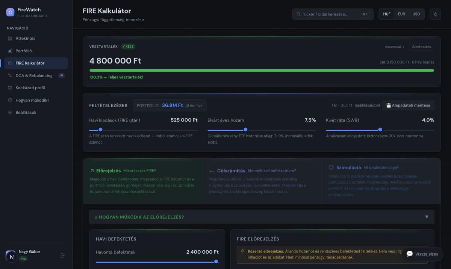Collapse vésztartalék card with összecsuk
Screen dimensions: 451x269
(395, 47)
